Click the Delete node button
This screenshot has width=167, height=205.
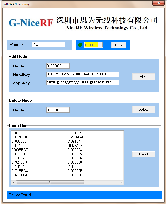click(144, 109)
